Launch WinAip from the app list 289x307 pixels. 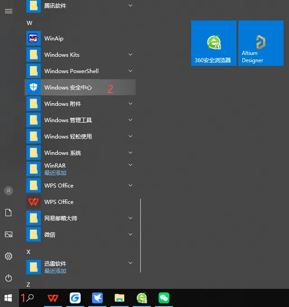click(x=80, y=38)
